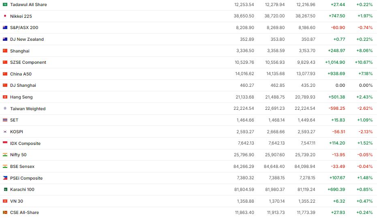Go to the China A50 index
Image resolution: width=377 pixels, height=218 pixels.
click(x=21, y=74)
